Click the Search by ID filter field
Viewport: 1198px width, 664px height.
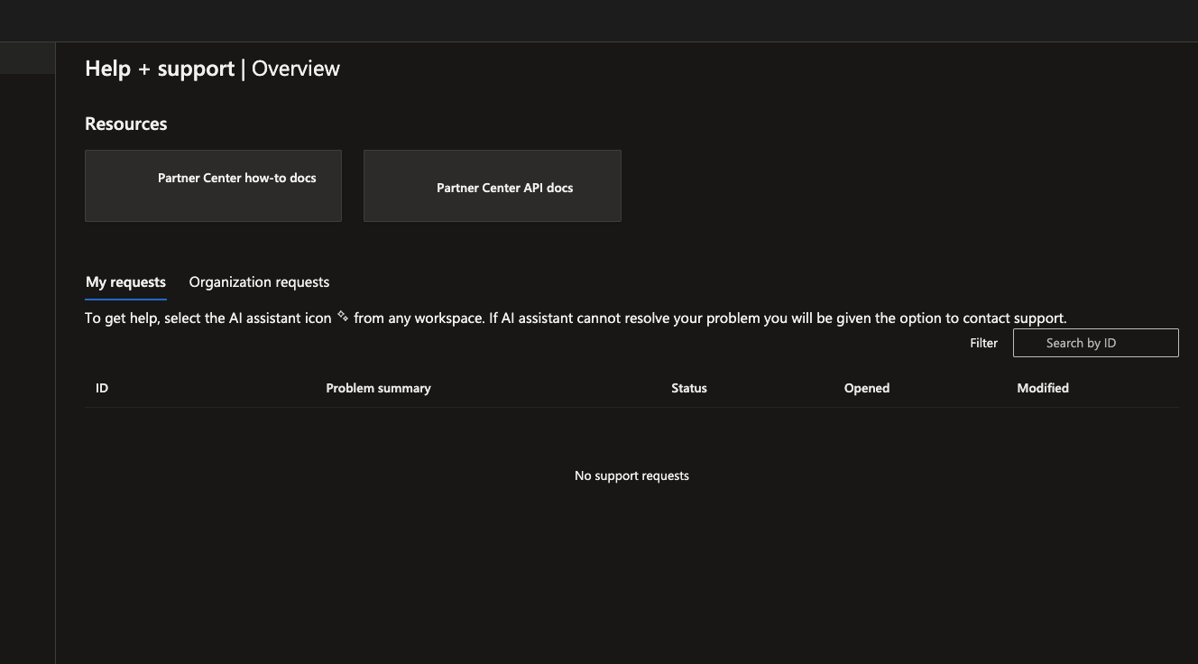coord(1095,343)
